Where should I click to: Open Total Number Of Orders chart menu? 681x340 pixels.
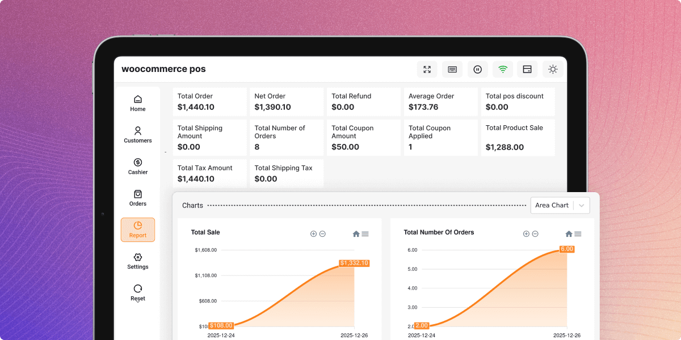coord(578,233)
